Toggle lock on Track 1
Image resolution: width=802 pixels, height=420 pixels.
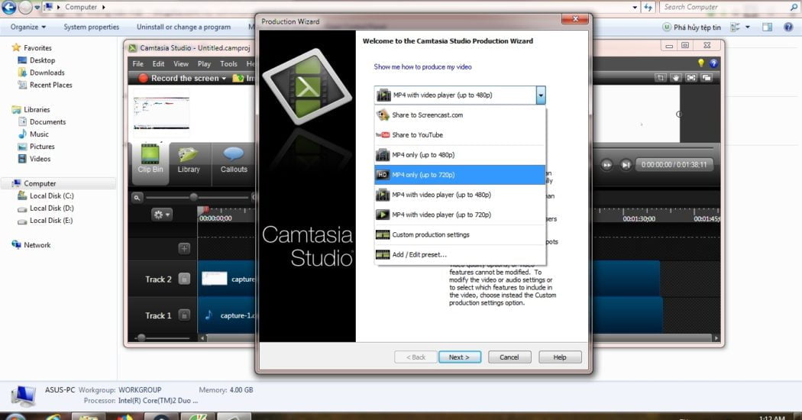184,315
